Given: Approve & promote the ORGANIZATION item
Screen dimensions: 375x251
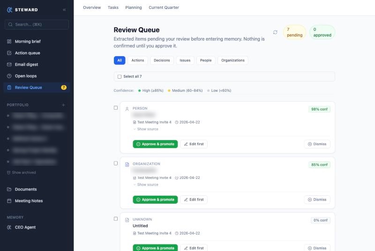Looking at the screenshot, I should point(155,199).
